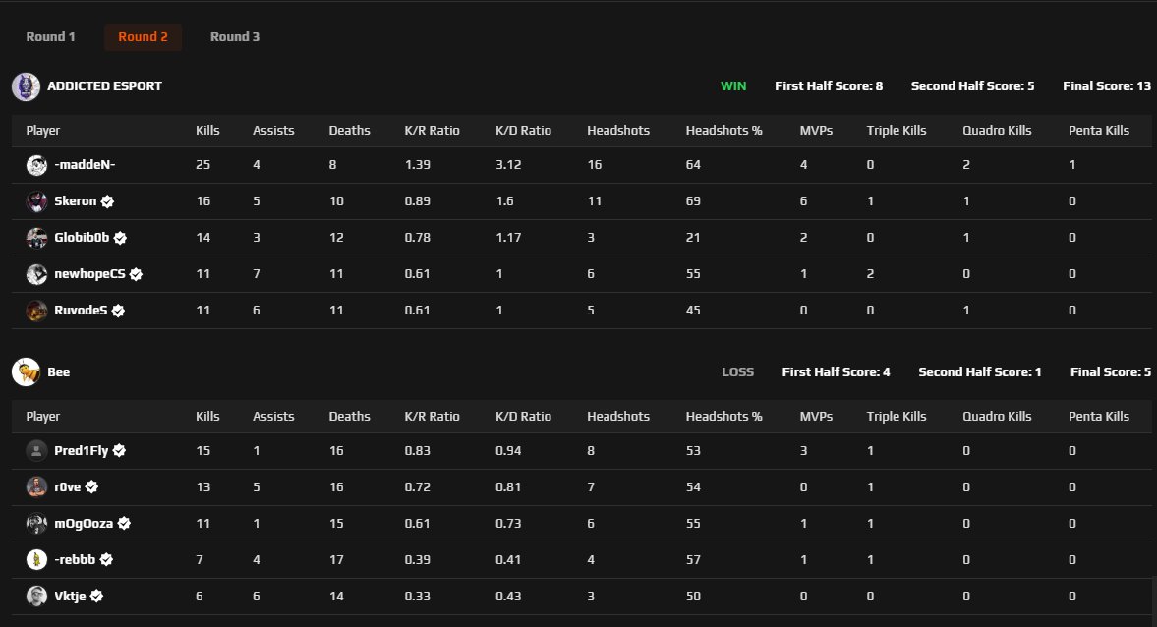Select the grey LOSS status label
This screenshot has height=627, width=1157.
[738, 372]
